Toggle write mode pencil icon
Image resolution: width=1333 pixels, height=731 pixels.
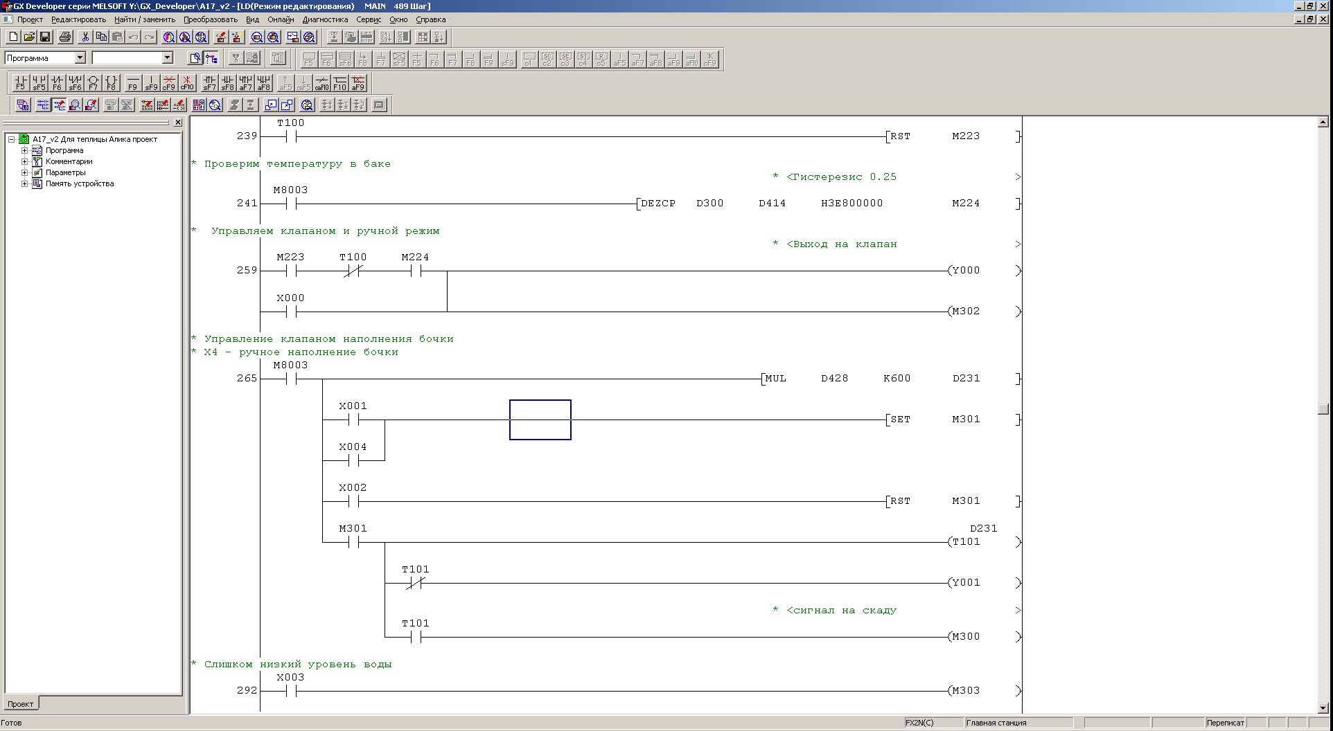[59, 105]
